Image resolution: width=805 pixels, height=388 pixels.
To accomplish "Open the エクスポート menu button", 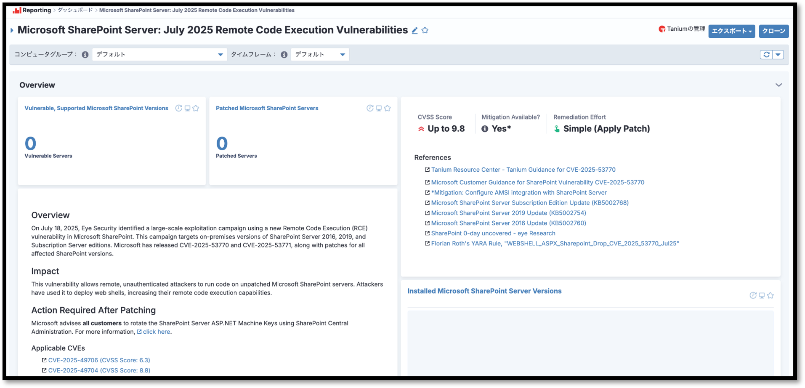I will tap(731, 31).
